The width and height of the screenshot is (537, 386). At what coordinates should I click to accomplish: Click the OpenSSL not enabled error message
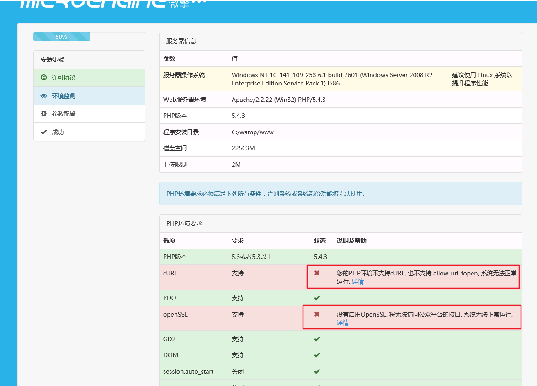pos(425,314)
